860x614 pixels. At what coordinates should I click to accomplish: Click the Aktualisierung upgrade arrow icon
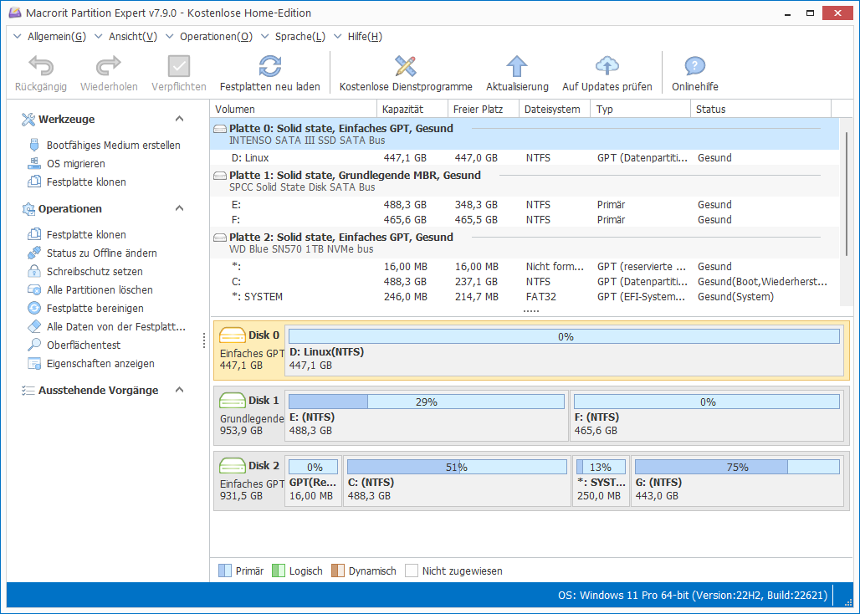click(x=517, y=66)
